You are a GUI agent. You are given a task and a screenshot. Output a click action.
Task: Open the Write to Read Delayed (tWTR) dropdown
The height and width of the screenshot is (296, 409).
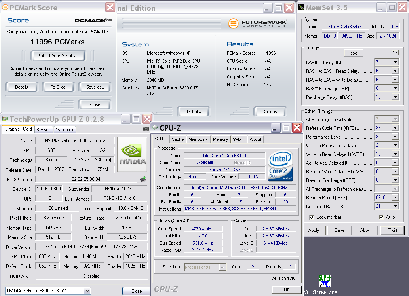(x=395, y=154)
